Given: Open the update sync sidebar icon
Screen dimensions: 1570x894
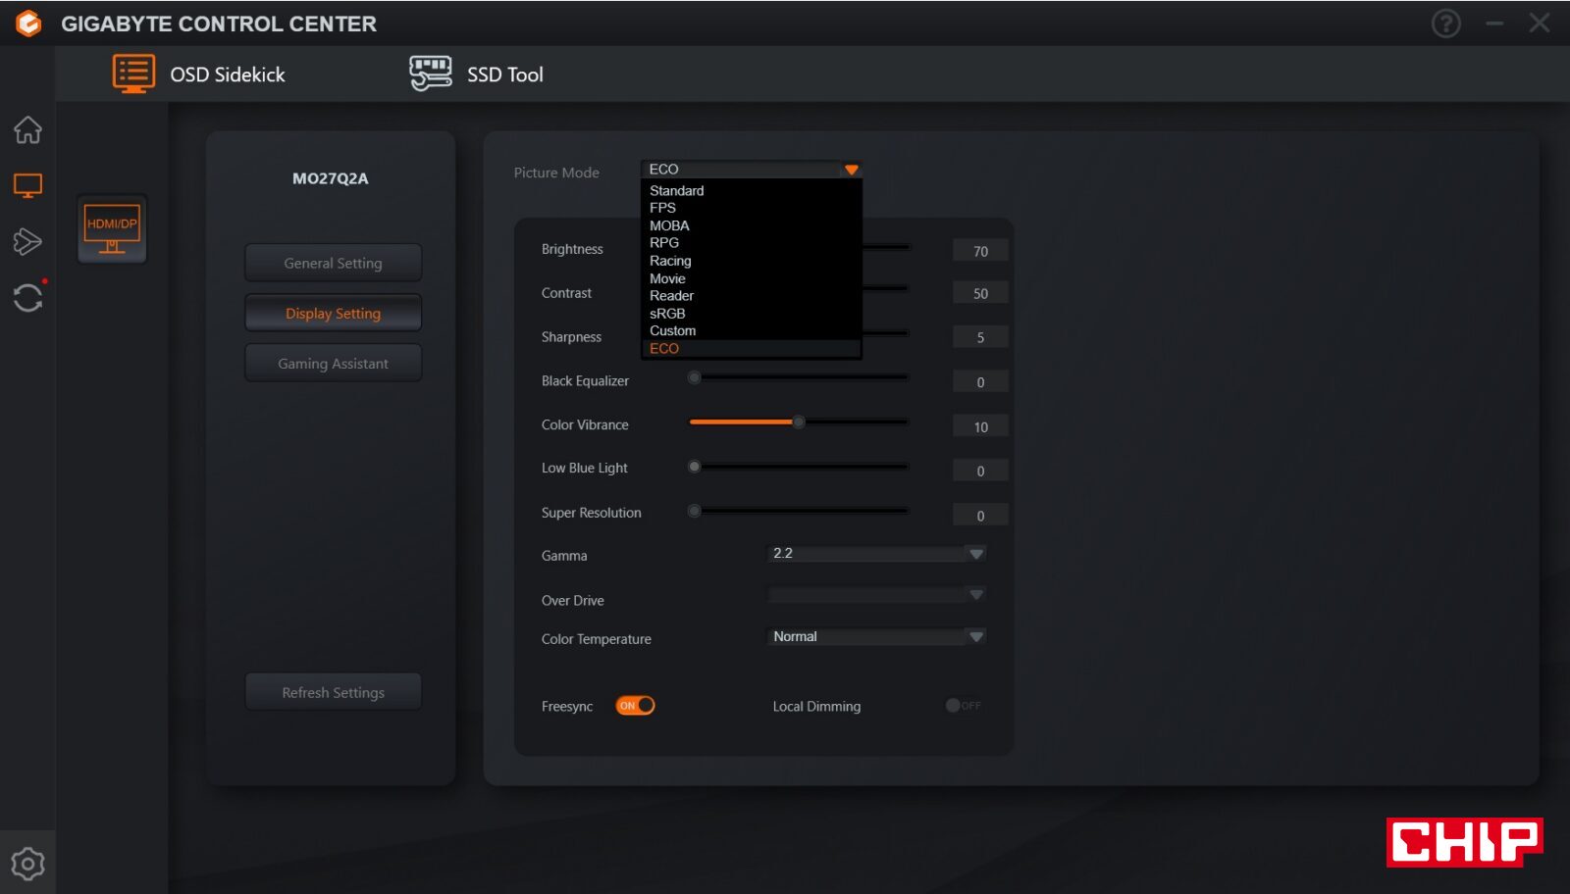Looking at the screenshot, I should click(27, 297).
